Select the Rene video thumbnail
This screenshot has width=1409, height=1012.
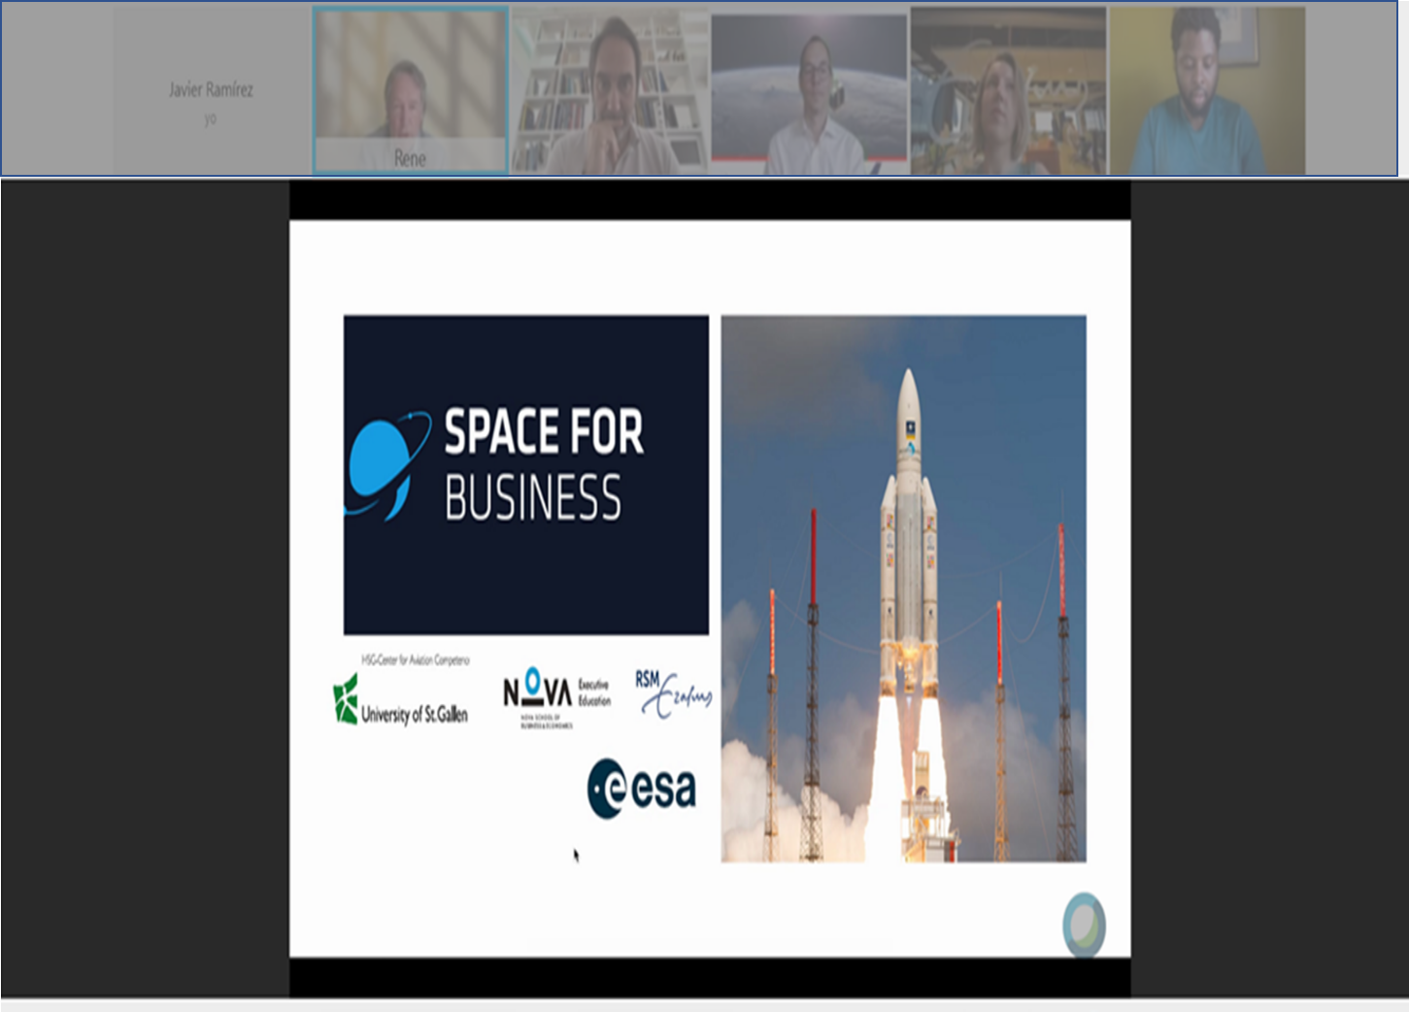tap(410, 89)
